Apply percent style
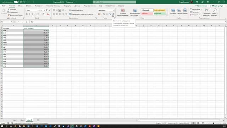This screenshot has height=128, width=227. coord(104,14)
